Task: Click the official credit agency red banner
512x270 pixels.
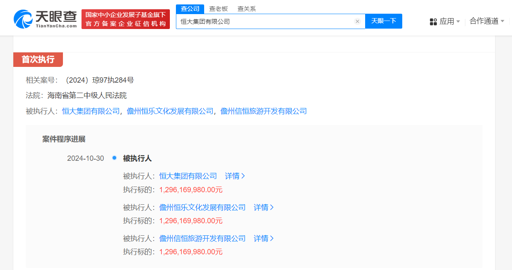Action: (x=125, y=19)
